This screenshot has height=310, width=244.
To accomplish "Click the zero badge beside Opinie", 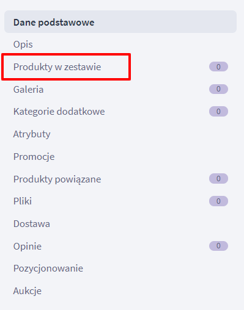I will click(x=218, y=246).
